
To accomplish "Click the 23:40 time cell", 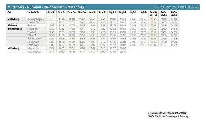I will (153, 19).
